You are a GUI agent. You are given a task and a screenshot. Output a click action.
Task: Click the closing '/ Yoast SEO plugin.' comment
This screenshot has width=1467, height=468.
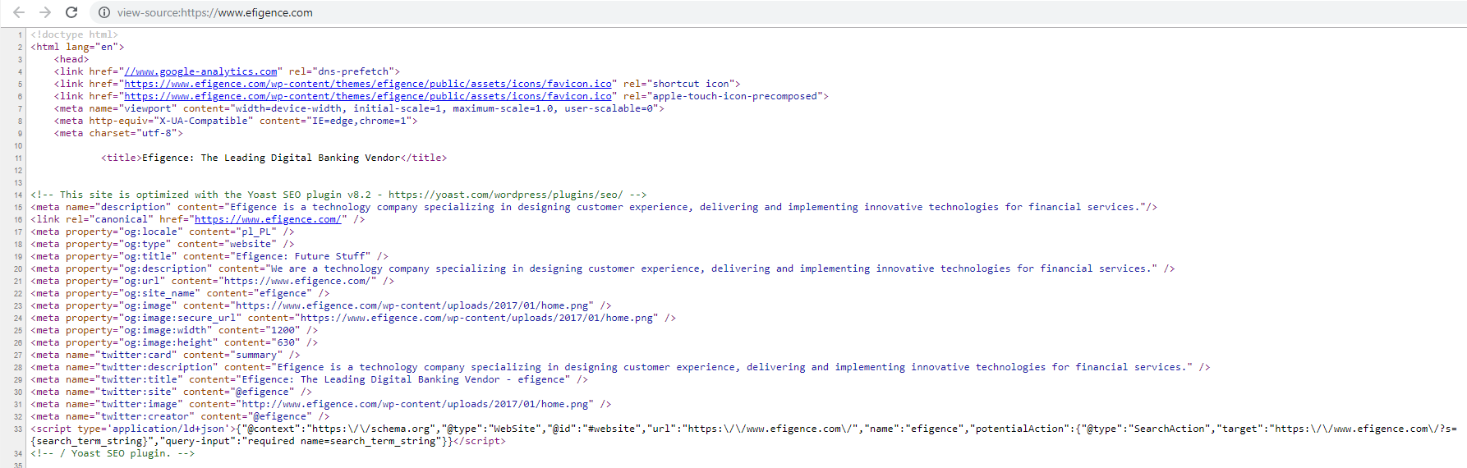113,453
